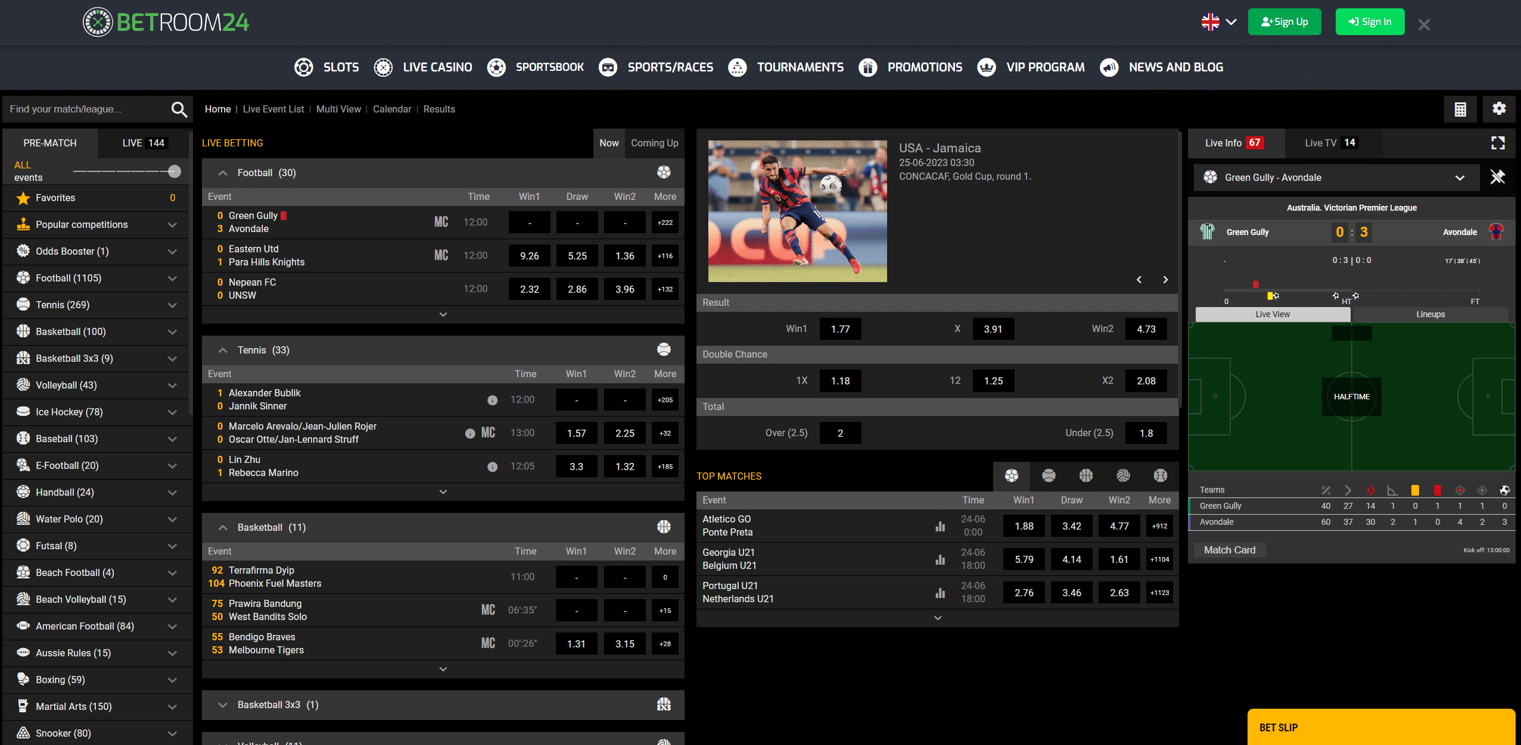This screenshot has height=745, width=1521.
Task: Go to next featured match arrow
Action: point(1165,280)
